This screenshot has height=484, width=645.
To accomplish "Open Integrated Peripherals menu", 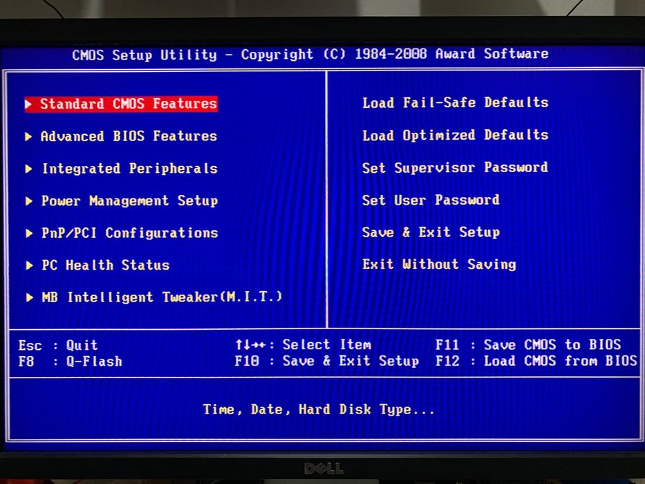I will pos(130,169).
